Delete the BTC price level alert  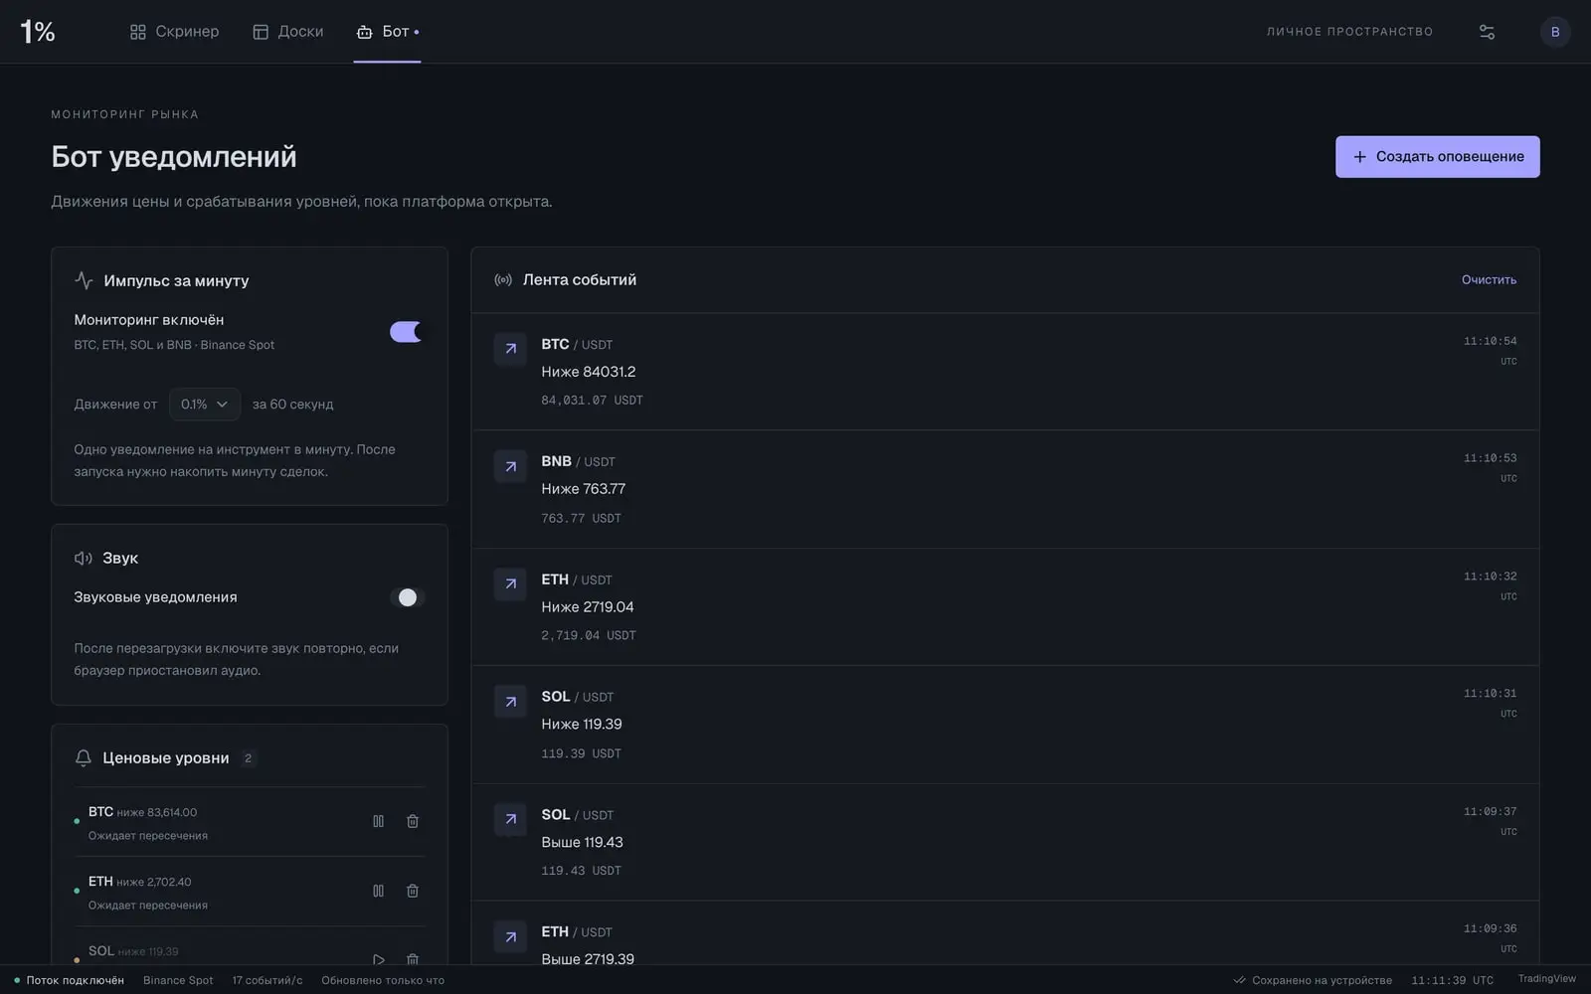[413, 821]
